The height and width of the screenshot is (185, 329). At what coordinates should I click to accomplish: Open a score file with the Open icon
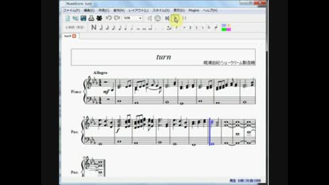[x=75, y=18]
